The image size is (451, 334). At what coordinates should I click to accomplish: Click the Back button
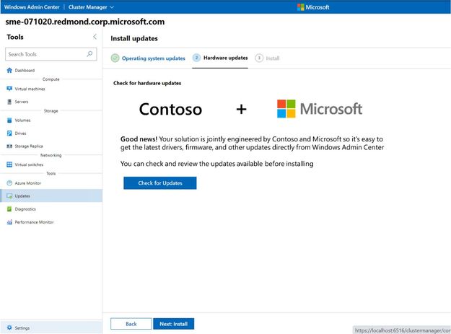131,324
